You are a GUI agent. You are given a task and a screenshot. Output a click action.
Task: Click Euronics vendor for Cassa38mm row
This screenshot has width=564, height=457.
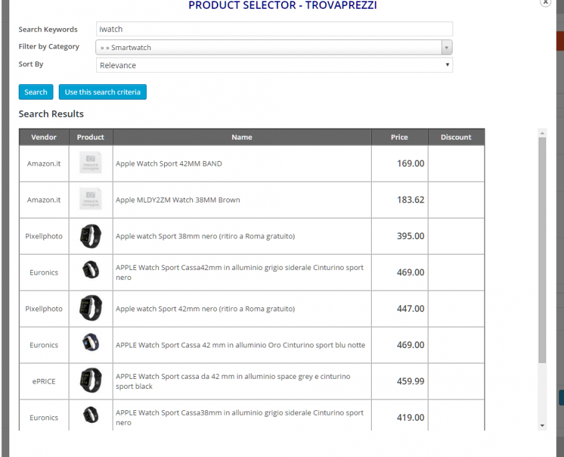tap(44, 418)
